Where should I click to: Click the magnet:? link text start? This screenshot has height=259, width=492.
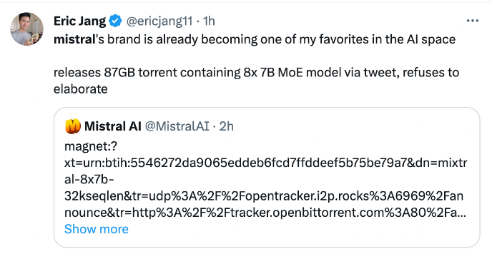[91, 146]
